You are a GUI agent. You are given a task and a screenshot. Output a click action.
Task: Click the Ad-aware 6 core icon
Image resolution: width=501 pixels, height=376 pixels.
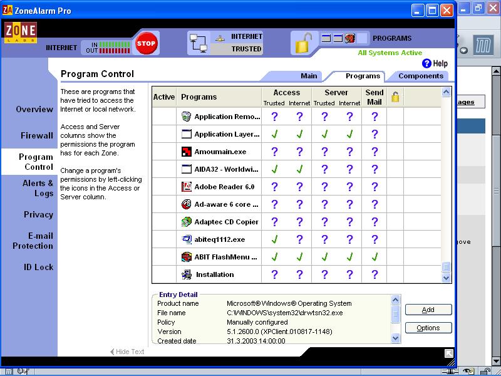186,204
